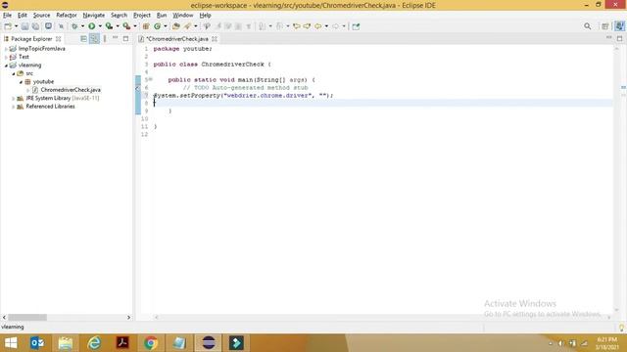Screen dimensions: 627x352
Task: Open Package Explorer View Menu
Action: point(105,39)
